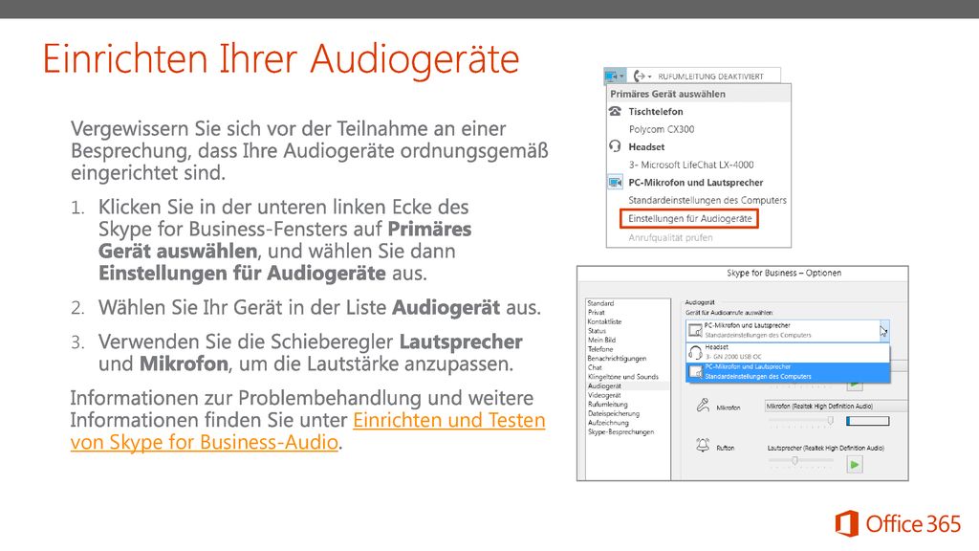This screenshot has width=979, height=551.
Task: Open the primary device selector icon above the menu
Action: pyautogui.click(x=615, y=77)
